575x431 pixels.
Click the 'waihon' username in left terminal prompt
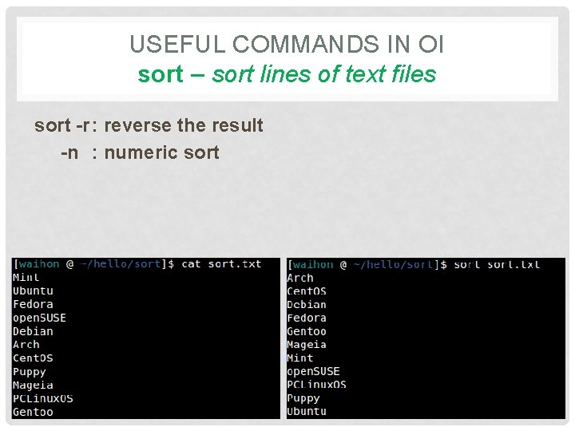coord(39,264)
